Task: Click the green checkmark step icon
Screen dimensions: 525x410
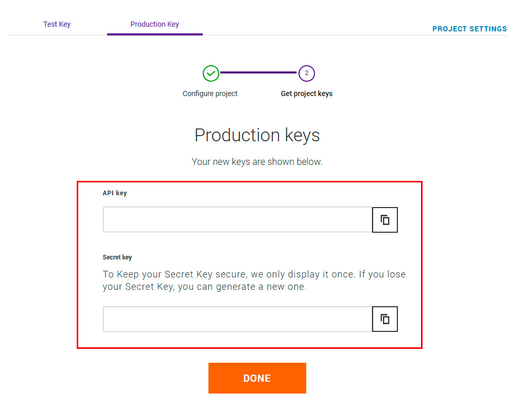Action: [x=211, y=73]
